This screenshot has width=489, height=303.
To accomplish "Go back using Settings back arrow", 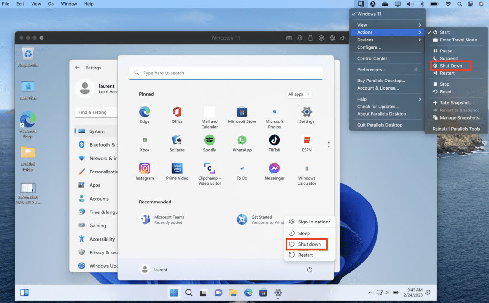I will coord(78,67).
